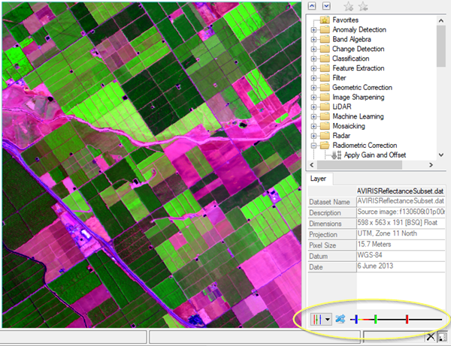The width and height of the screenshot is (451, 346).
Task: Collapse the Radiometric Correction folder
Action: coord(313,146)
